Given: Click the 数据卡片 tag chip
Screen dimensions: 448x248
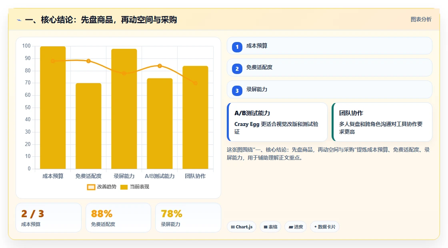Looking at the screenshot, I should (325, 227).
